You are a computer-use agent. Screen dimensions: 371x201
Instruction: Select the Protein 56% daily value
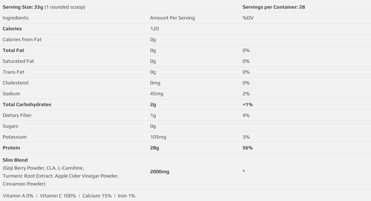point(247,148)
